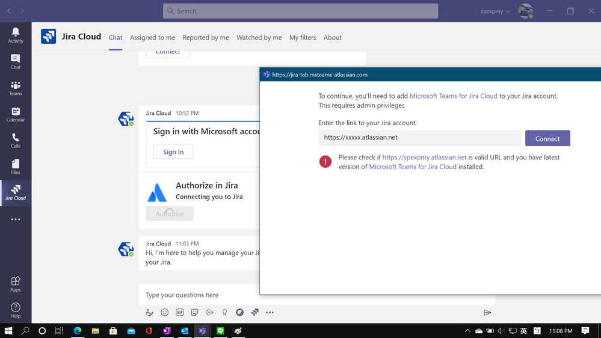Open the LINE app from the taskbar
Screen dimensions: 601x338
pyautogui.click(x=220, y=331)
